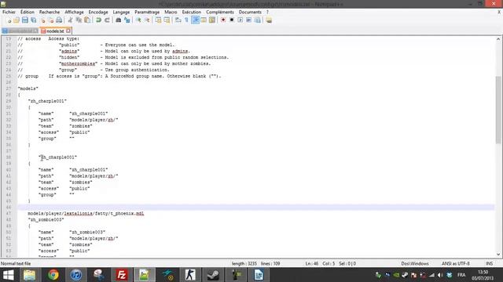Place cursor on line 47 model path text
503x282 pixels.
click(x=86, y=213)
